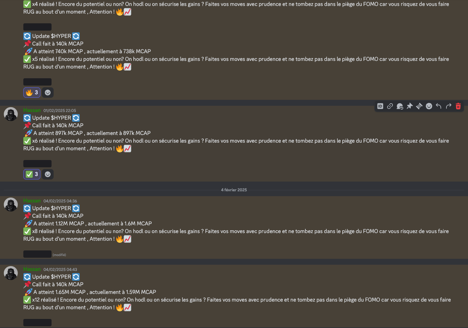Viewport: 468px width, 328px height.
Task: Toggle the fire reaction with count 3
Action: click(32, 93)
